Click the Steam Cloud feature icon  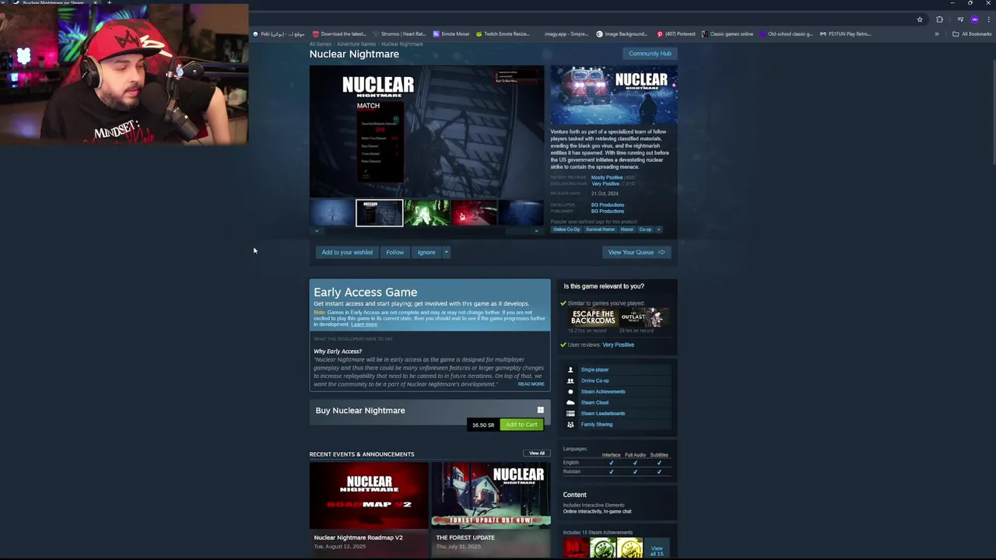coord(570,403)
